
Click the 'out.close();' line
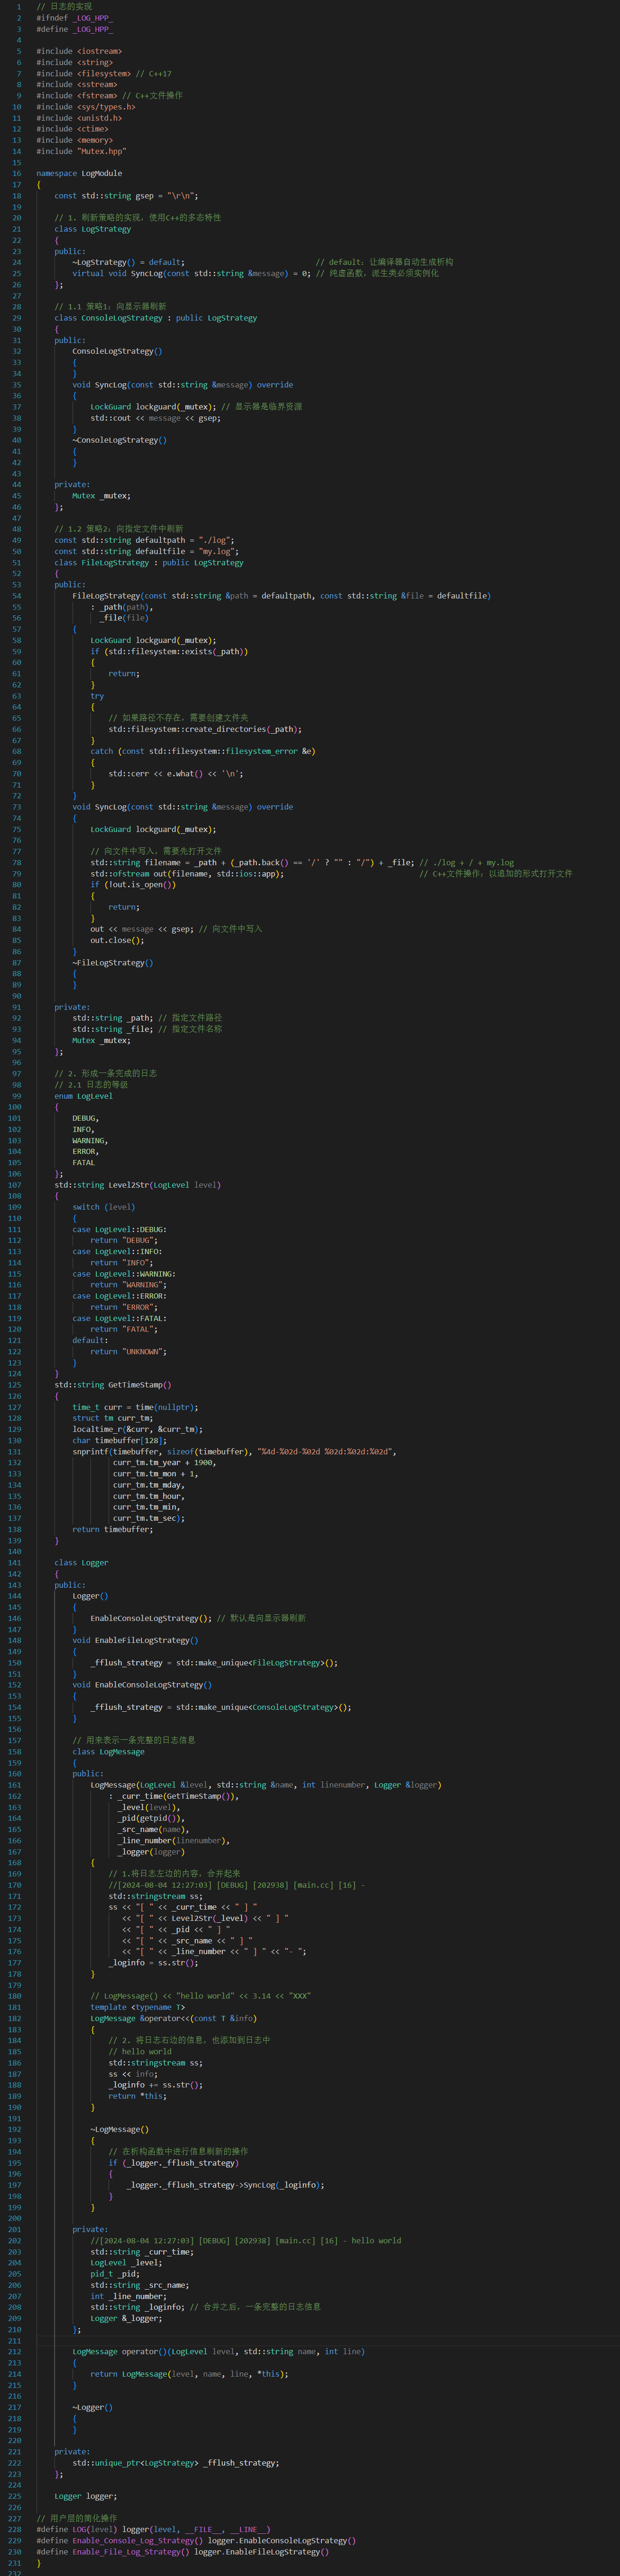coord(117,940)
